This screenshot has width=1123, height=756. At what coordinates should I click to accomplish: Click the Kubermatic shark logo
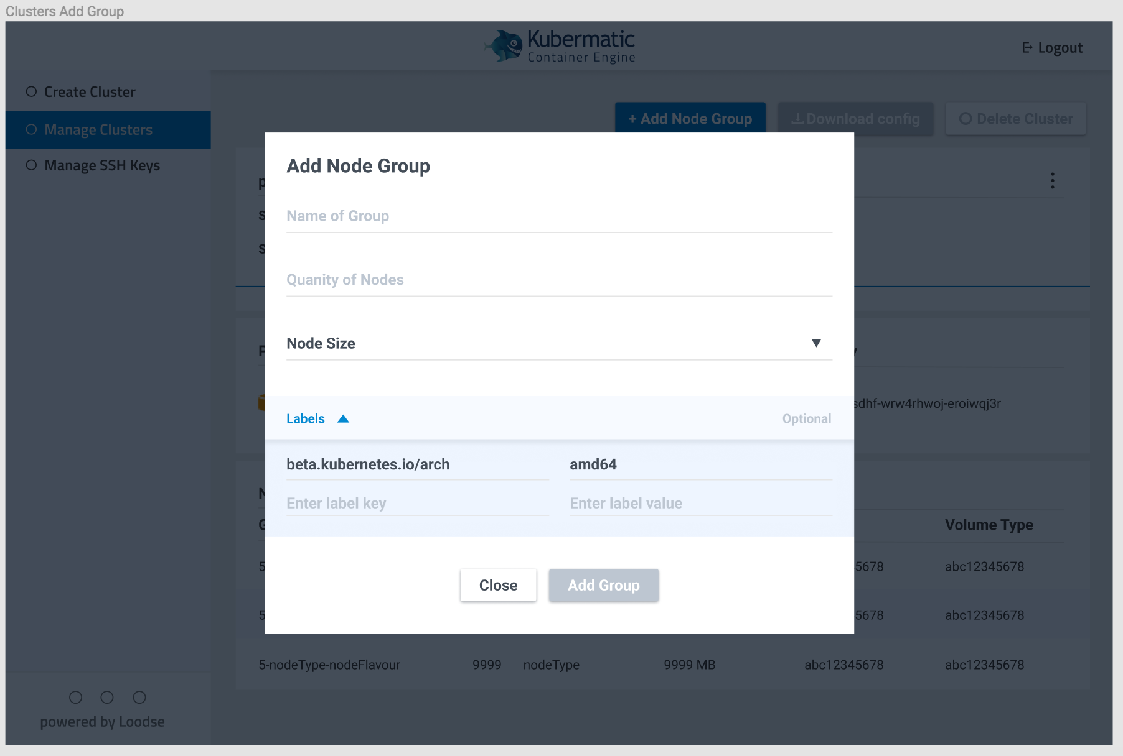504,45
